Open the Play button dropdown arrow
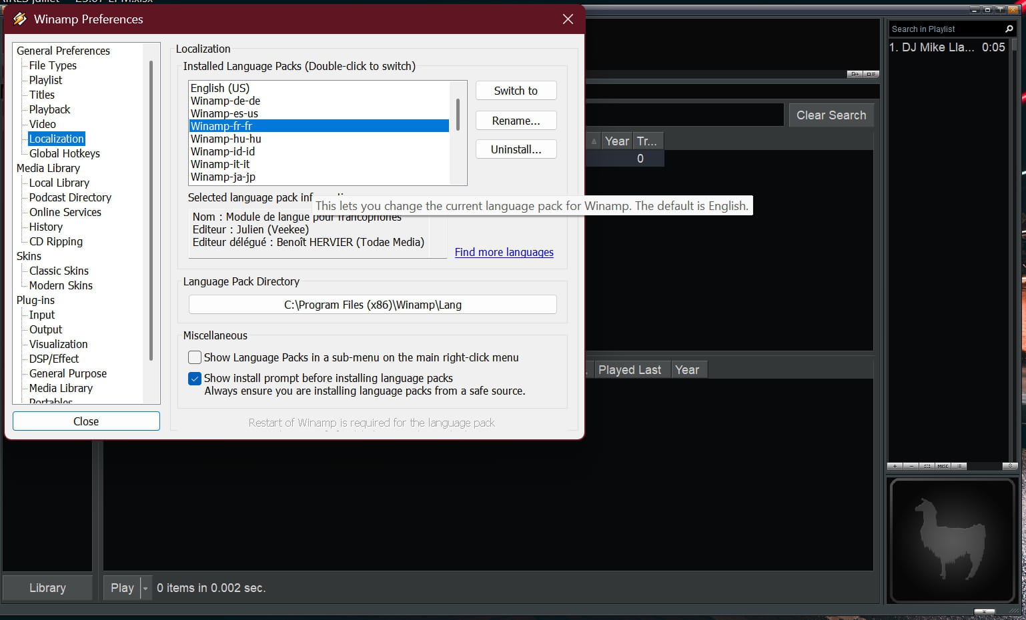 point(145,588)
